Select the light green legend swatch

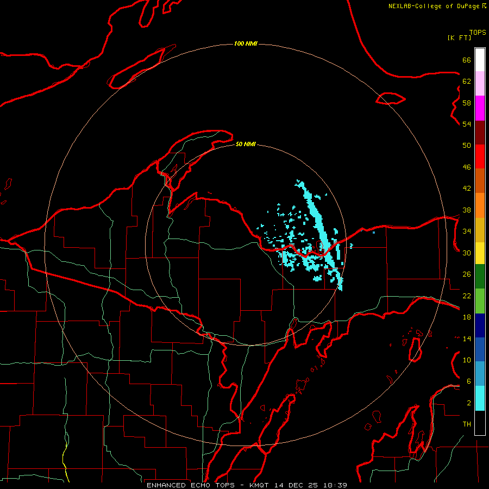[480, 300]
